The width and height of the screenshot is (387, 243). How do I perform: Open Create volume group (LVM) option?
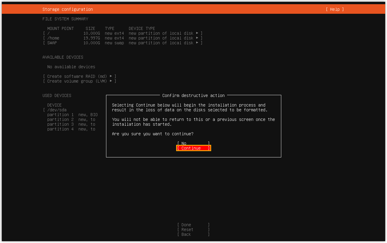click(77, 81)
